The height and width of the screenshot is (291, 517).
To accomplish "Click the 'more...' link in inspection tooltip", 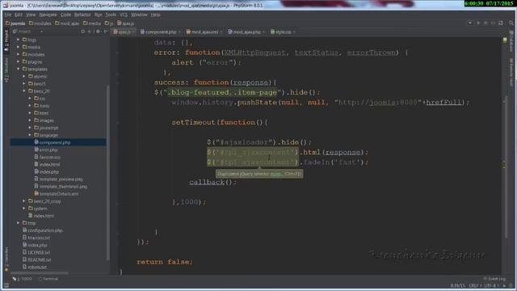I will (275, 174).
